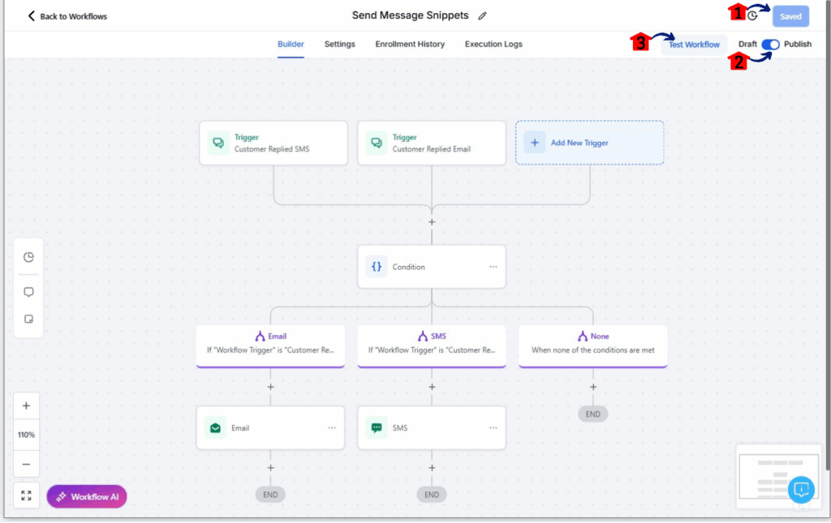Click END under Email action
This screenshot has width=831, height=523.
pos(270,495)
